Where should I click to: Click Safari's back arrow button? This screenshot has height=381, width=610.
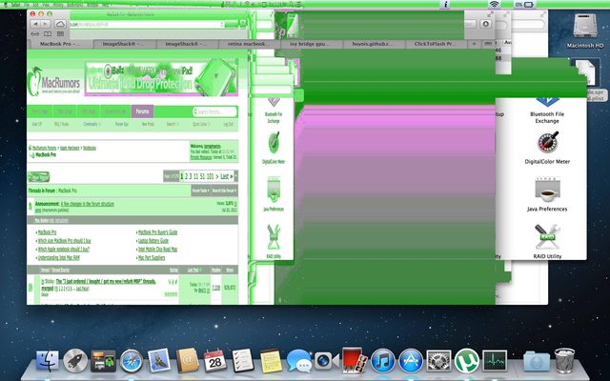click(x=35, y=24)
